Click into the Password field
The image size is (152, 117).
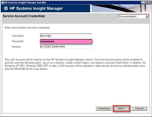click(66, 41)
